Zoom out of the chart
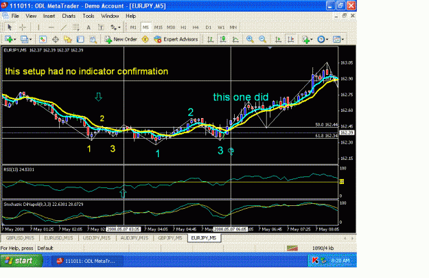This screenshot has width=429, height=278. 263,39
